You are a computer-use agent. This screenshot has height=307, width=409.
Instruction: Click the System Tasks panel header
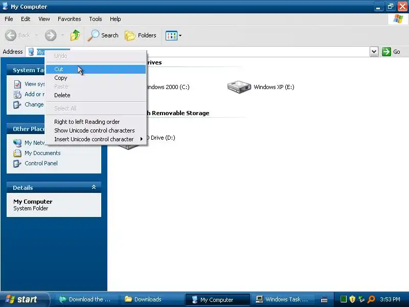[x=26, y=70]
